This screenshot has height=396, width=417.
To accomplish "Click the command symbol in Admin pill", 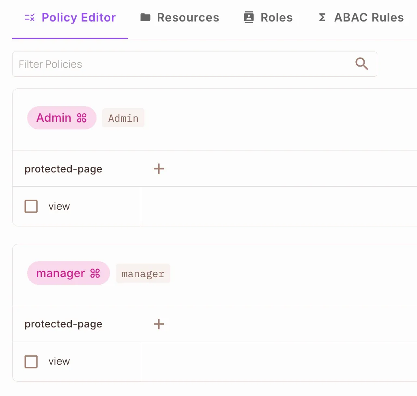I will pyautogui.click(x=82, y=118).
